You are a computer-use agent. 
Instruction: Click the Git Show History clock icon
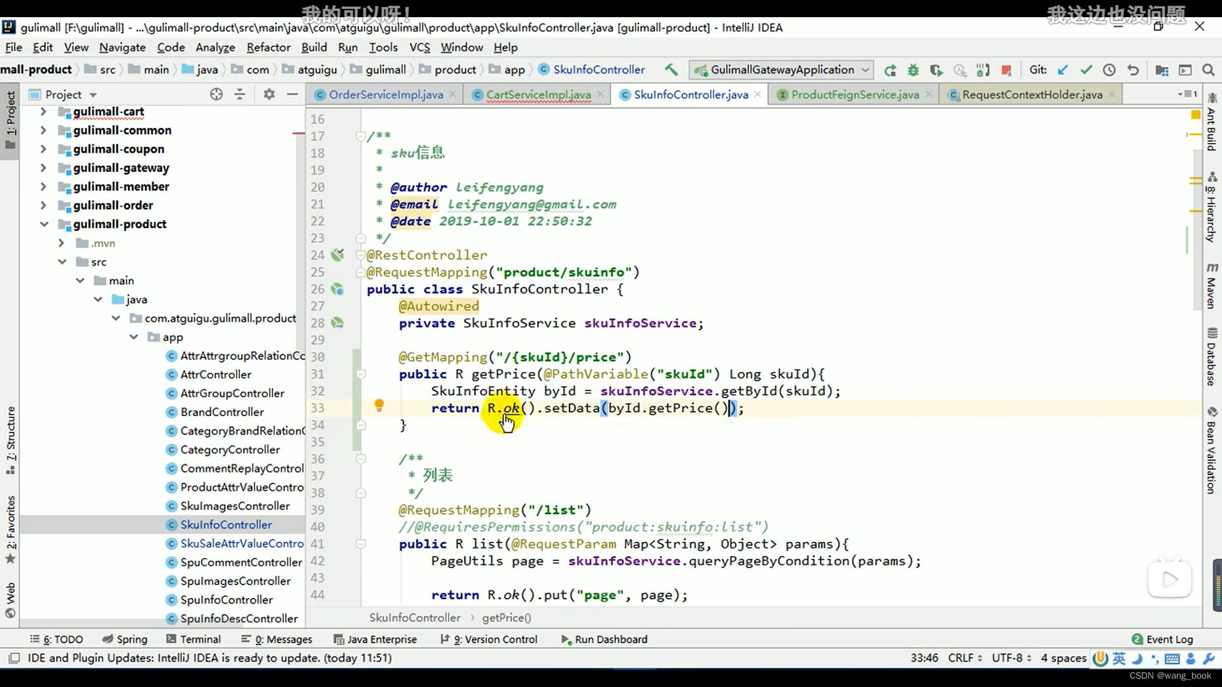[1109, 70]
